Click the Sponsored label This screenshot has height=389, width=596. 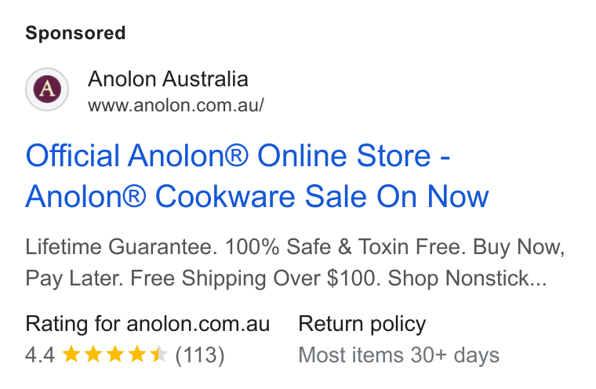coord(75,33)
